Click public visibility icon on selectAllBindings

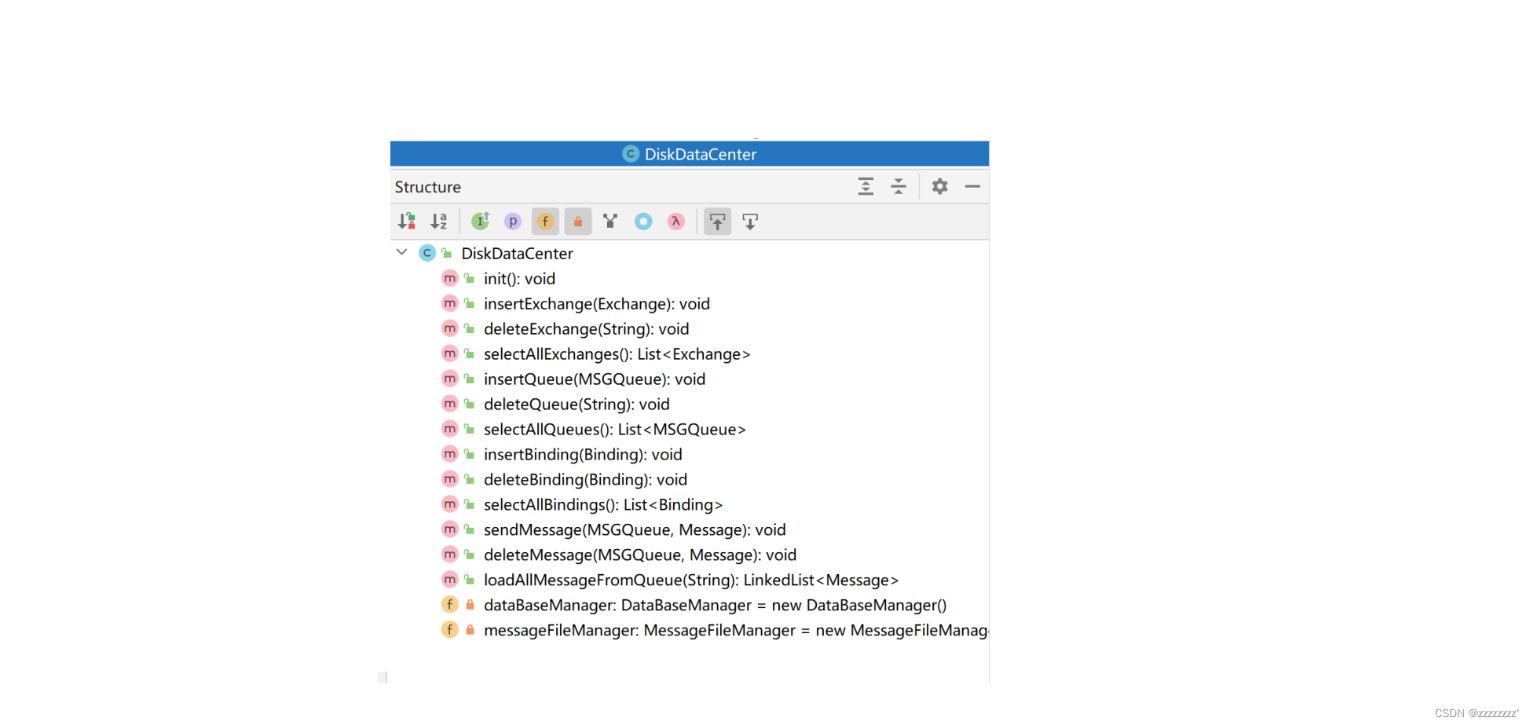tap(469, 504)
